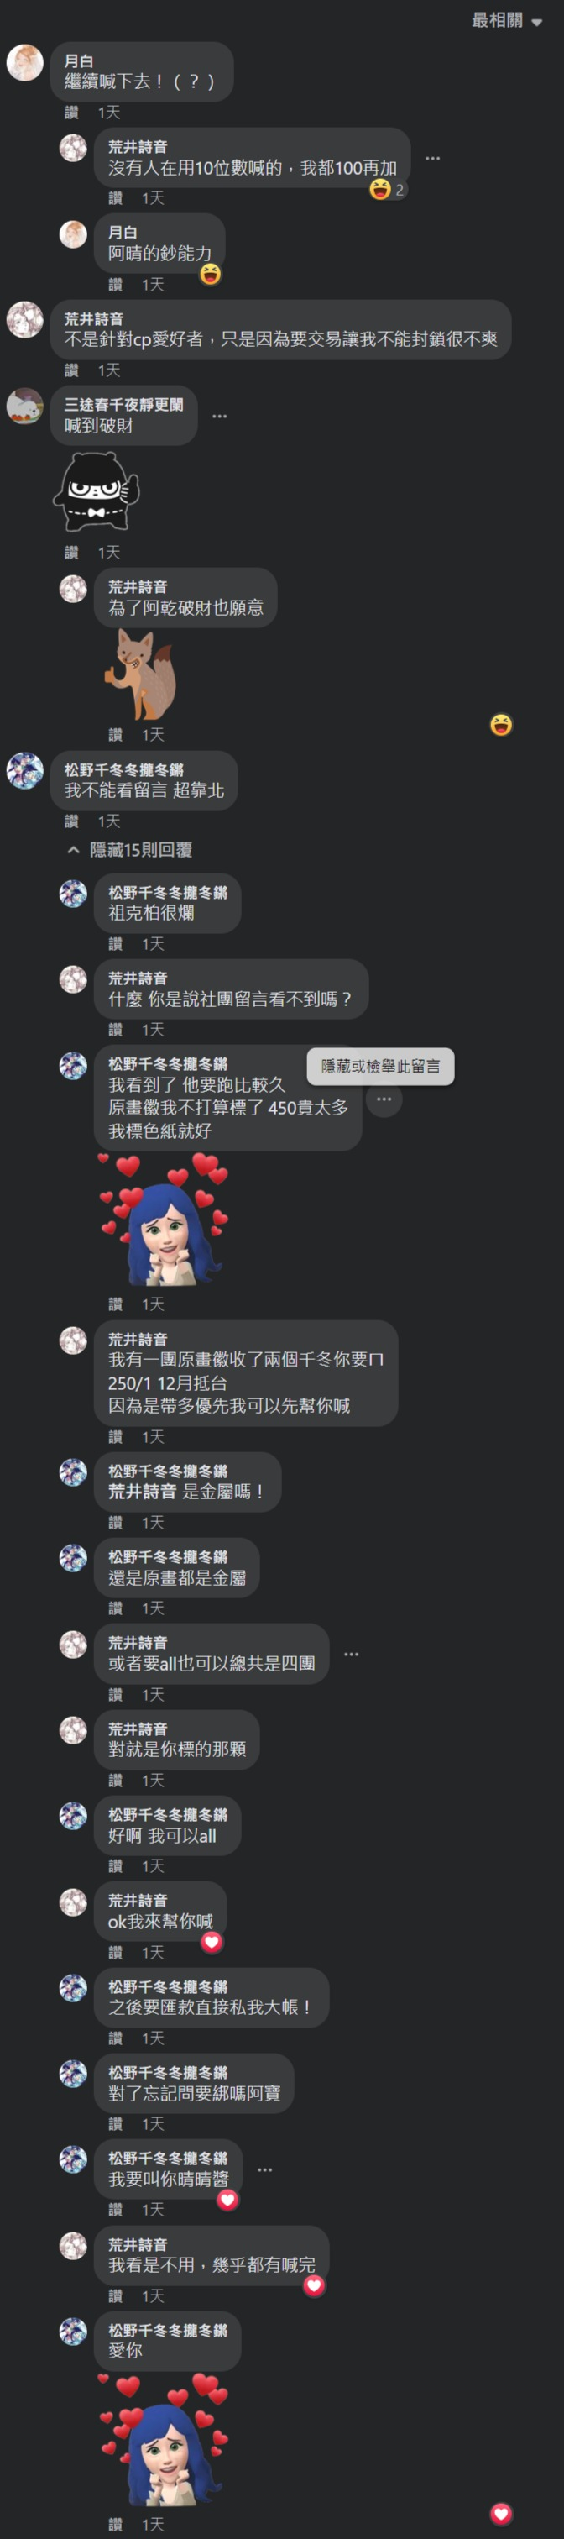The image size is (564, 2539).
Task: Like the 我不能看留言 超靠北 comment
Action: point(72,821)
